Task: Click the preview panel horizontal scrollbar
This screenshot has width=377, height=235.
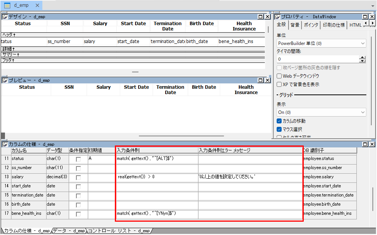Action: 182,136
